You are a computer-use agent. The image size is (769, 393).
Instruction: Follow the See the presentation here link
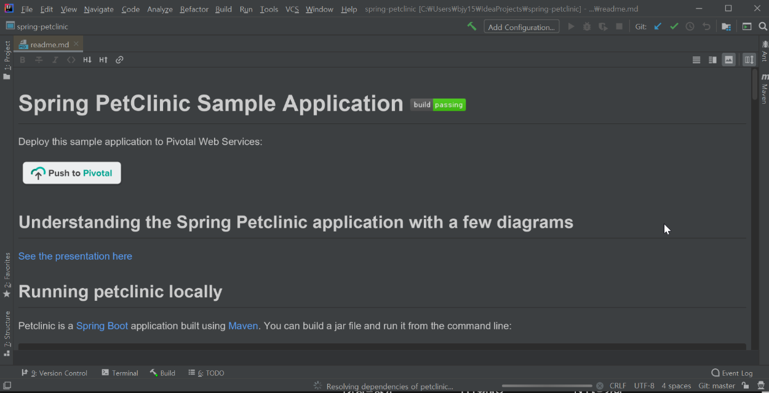75,256
